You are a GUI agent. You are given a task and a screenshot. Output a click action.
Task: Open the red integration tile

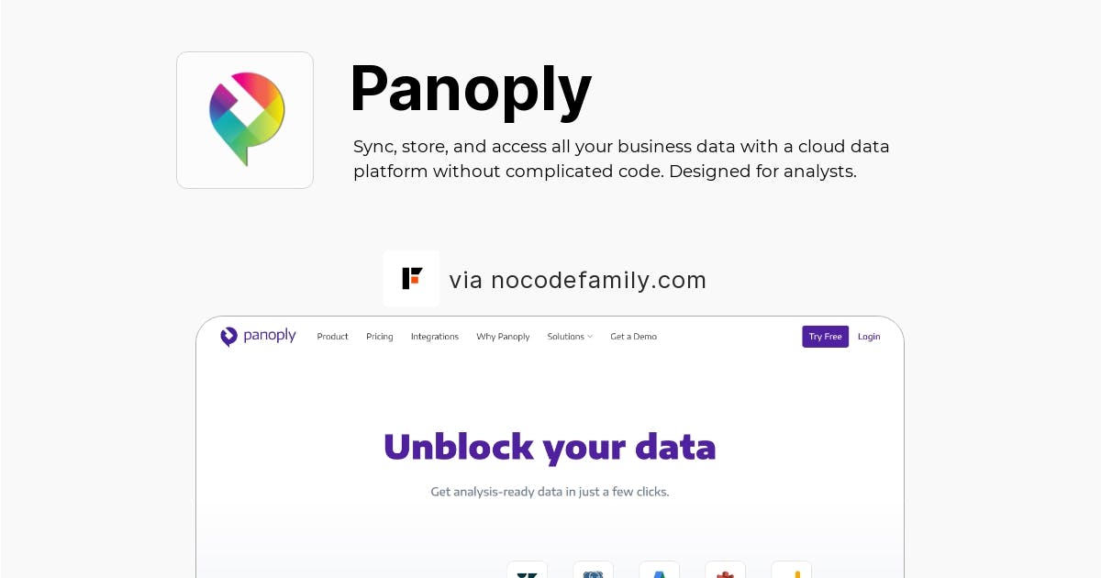726,570
